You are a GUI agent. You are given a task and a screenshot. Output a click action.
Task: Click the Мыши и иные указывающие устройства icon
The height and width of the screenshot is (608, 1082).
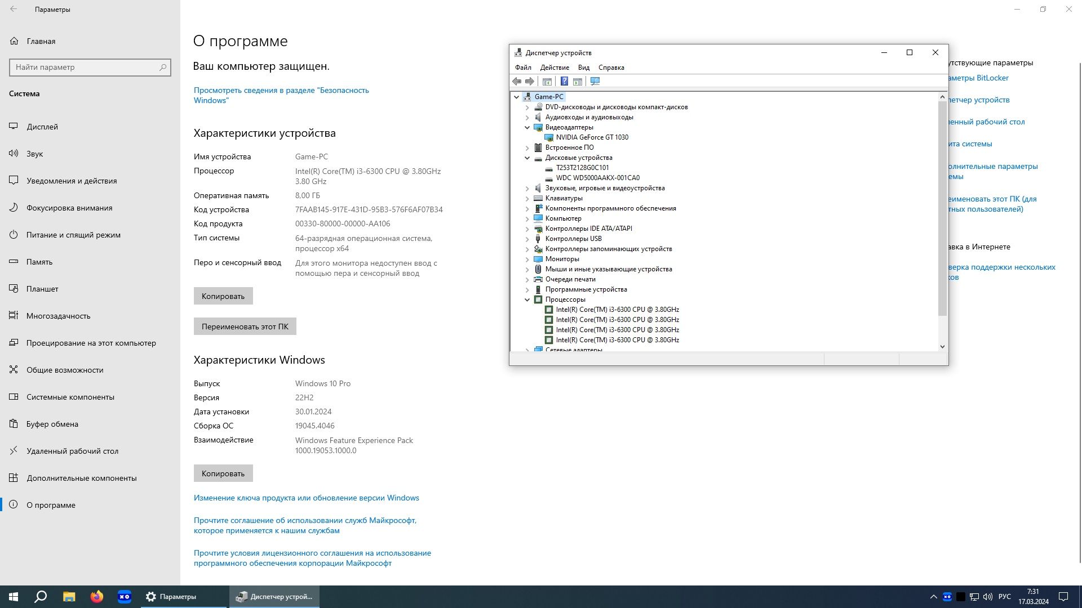[x=538, y=269]
